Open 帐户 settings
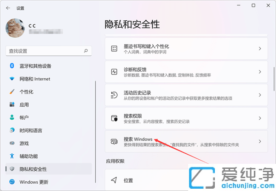The image size is (276, 191). (49, 117)
